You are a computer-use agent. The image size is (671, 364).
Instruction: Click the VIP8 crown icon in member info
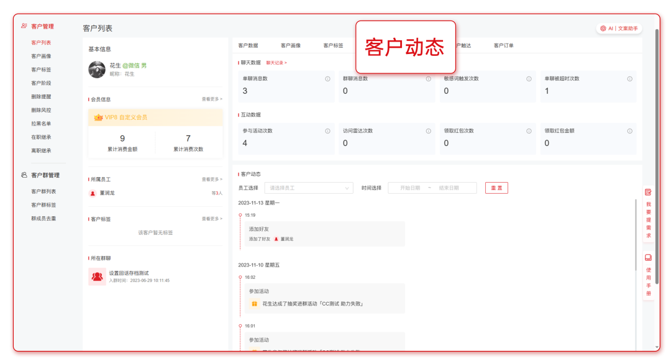tap(98, 116)
